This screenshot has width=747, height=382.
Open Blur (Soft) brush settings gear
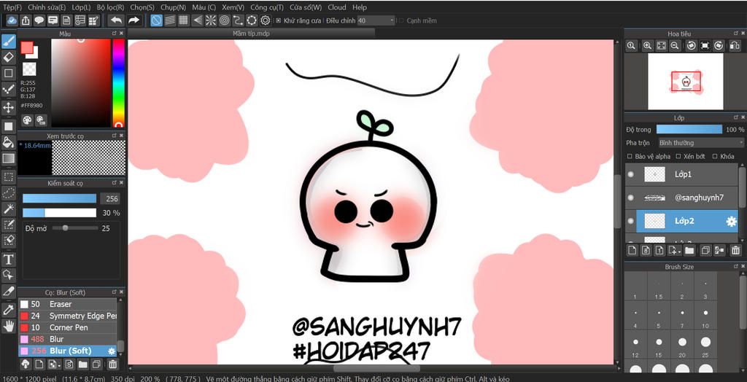112,351
